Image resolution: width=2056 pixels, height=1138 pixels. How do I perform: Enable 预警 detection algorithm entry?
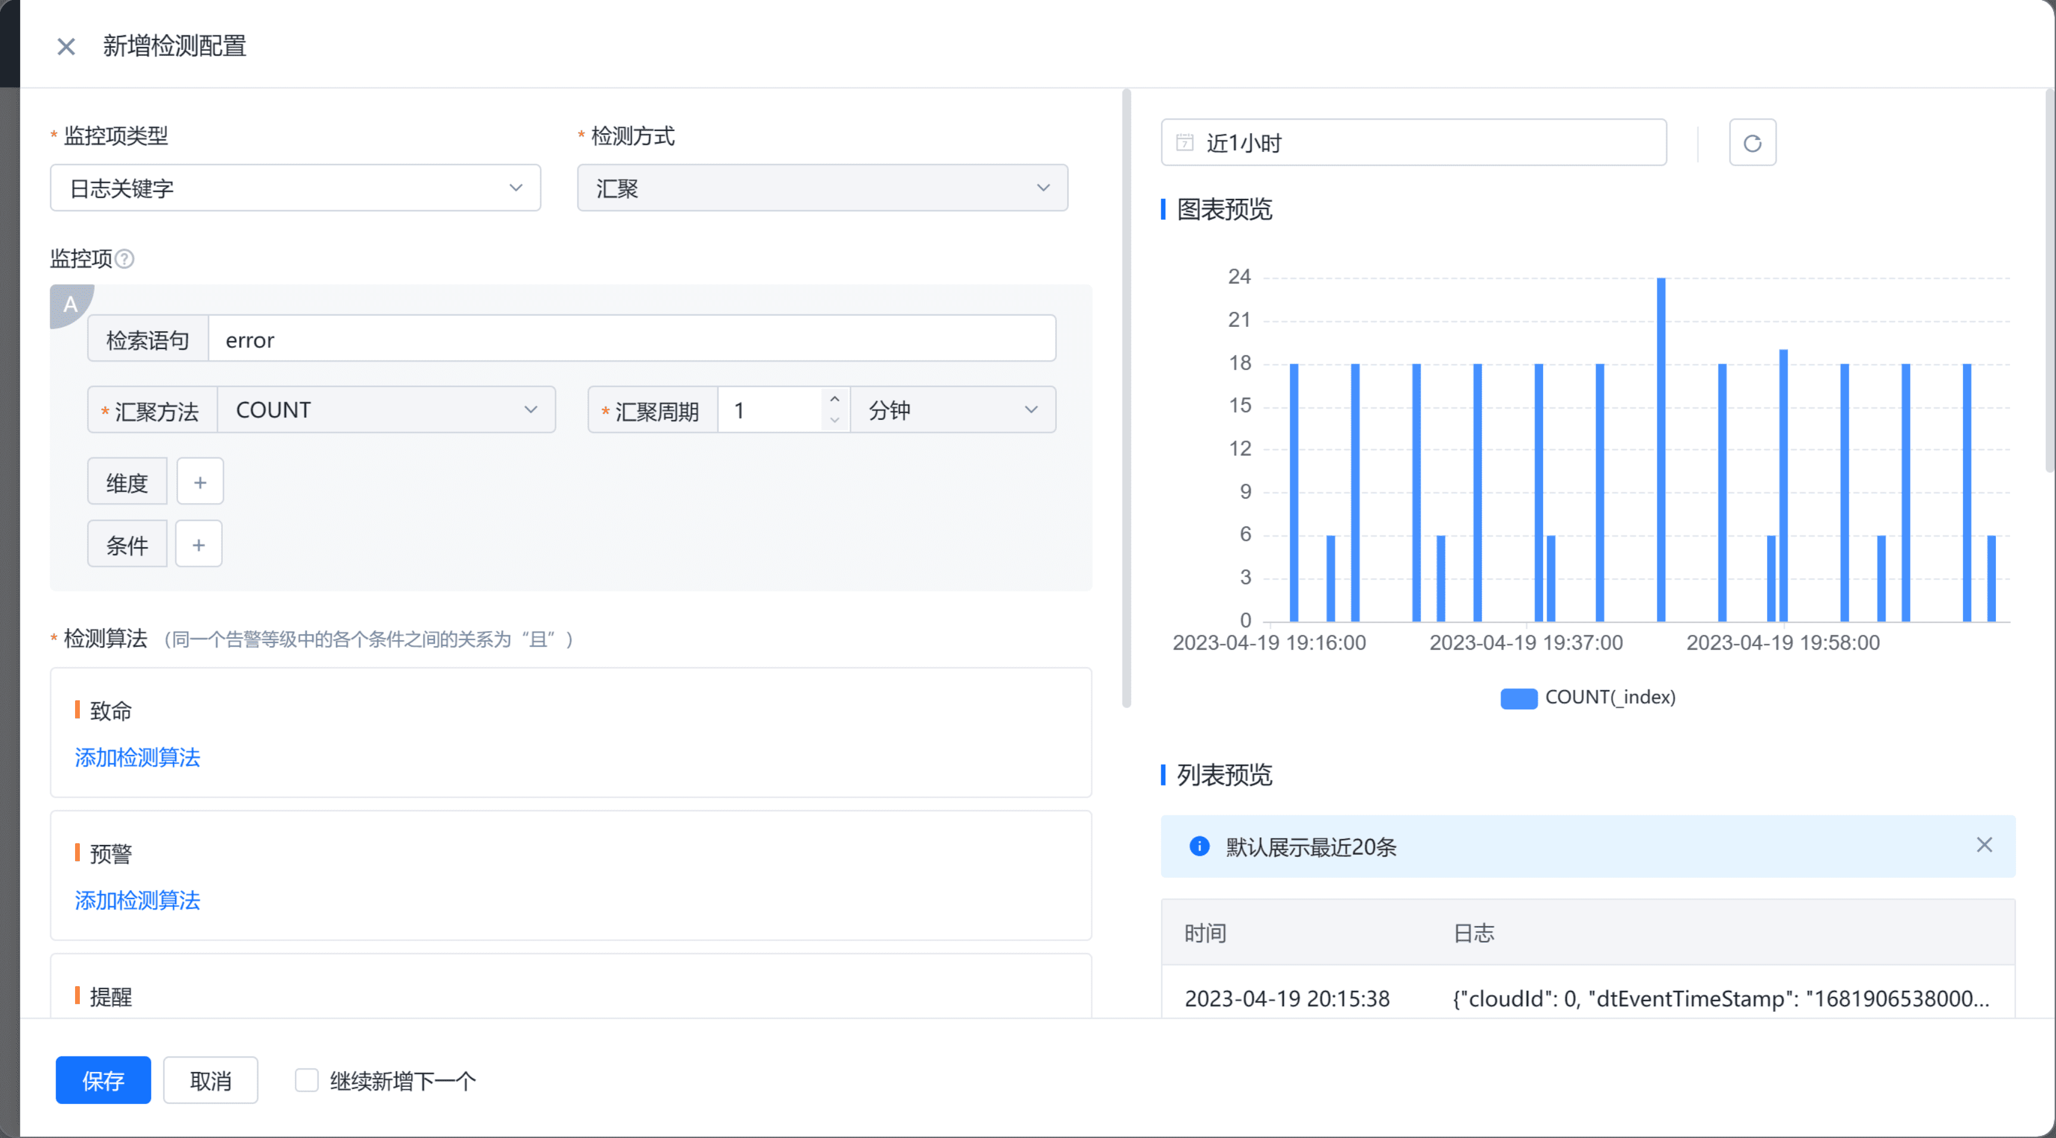click(139, 899)
